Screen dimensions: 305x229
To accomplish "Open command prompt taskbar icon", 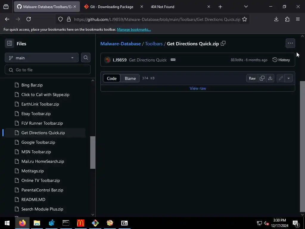I will 66,223.
